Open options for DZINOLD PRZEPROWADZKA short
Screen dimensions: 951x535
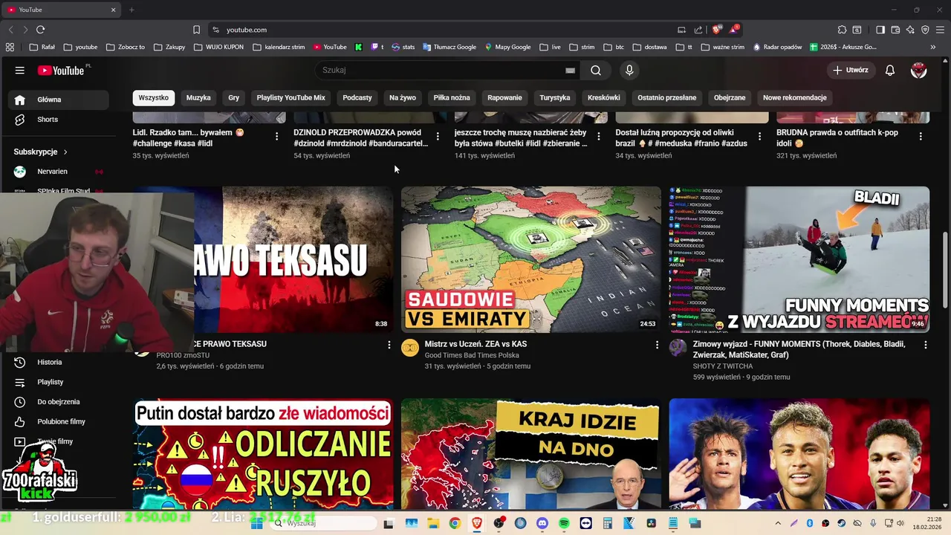tap(438, 136)
